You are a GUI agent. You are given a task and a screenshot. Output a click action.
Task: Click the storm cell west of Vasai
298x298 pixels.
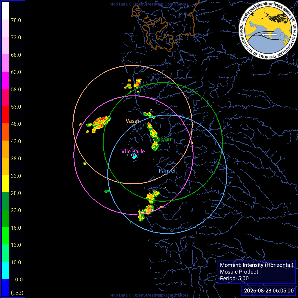[x=99, y=124]
